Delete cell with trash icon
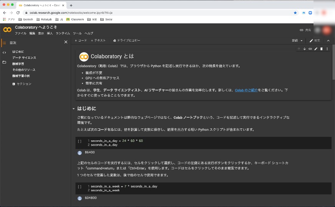 (x=321, y=49)
